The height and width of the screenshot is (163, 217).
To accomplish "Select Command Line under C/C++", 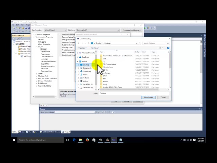I will pyautogui.click(x=46, y=71).
